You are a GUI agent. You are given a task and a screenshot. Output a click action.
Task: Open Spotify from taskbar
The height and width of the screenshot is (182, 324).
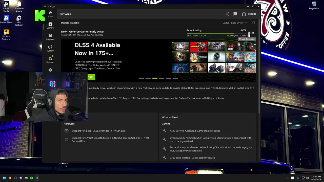coord(32,178)
